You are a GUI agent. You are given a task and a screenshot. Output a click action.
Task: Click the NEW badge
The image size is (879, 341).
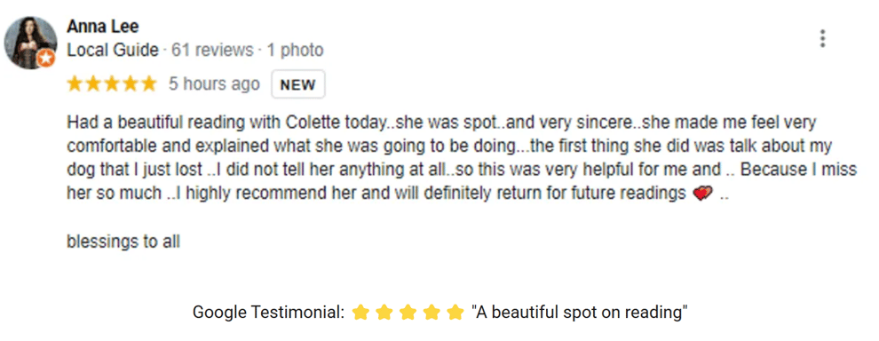(x=298, y=84)
